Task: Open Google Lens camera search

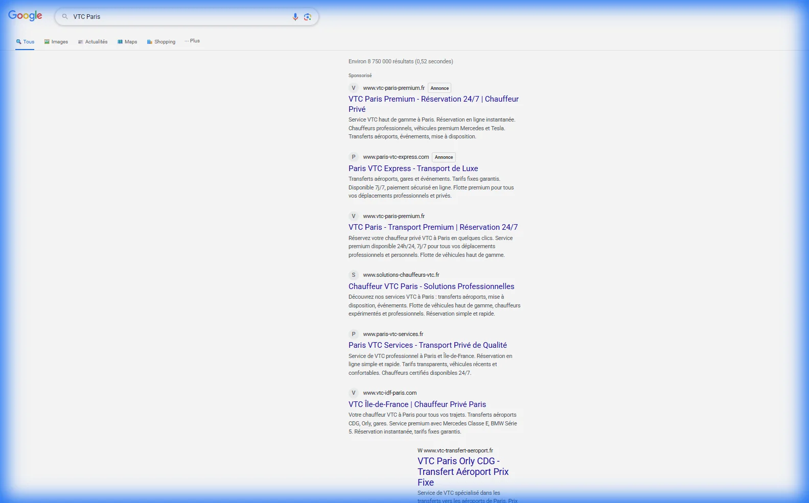Action: (308, 17)
